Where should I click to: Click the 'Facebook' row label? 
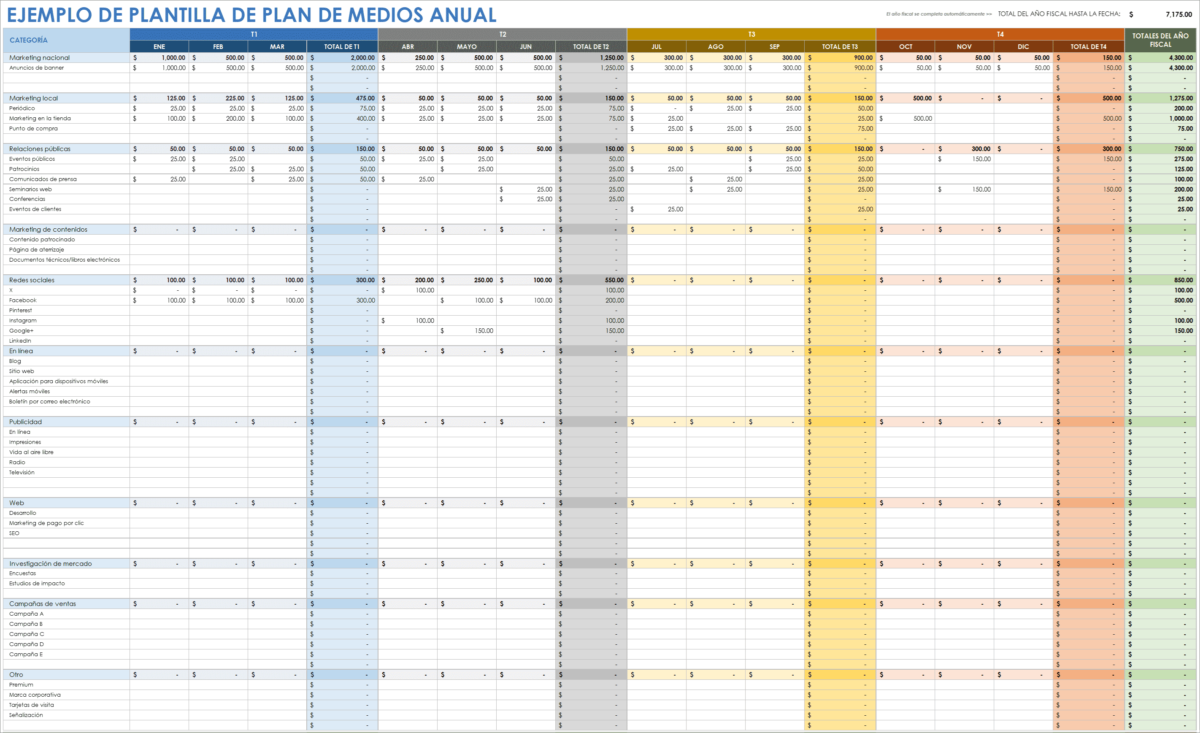(x=22, y=300)
